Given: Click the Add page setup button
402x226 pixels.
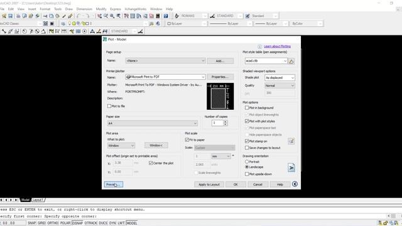Looking at the screenshot, I should (220, 61).
